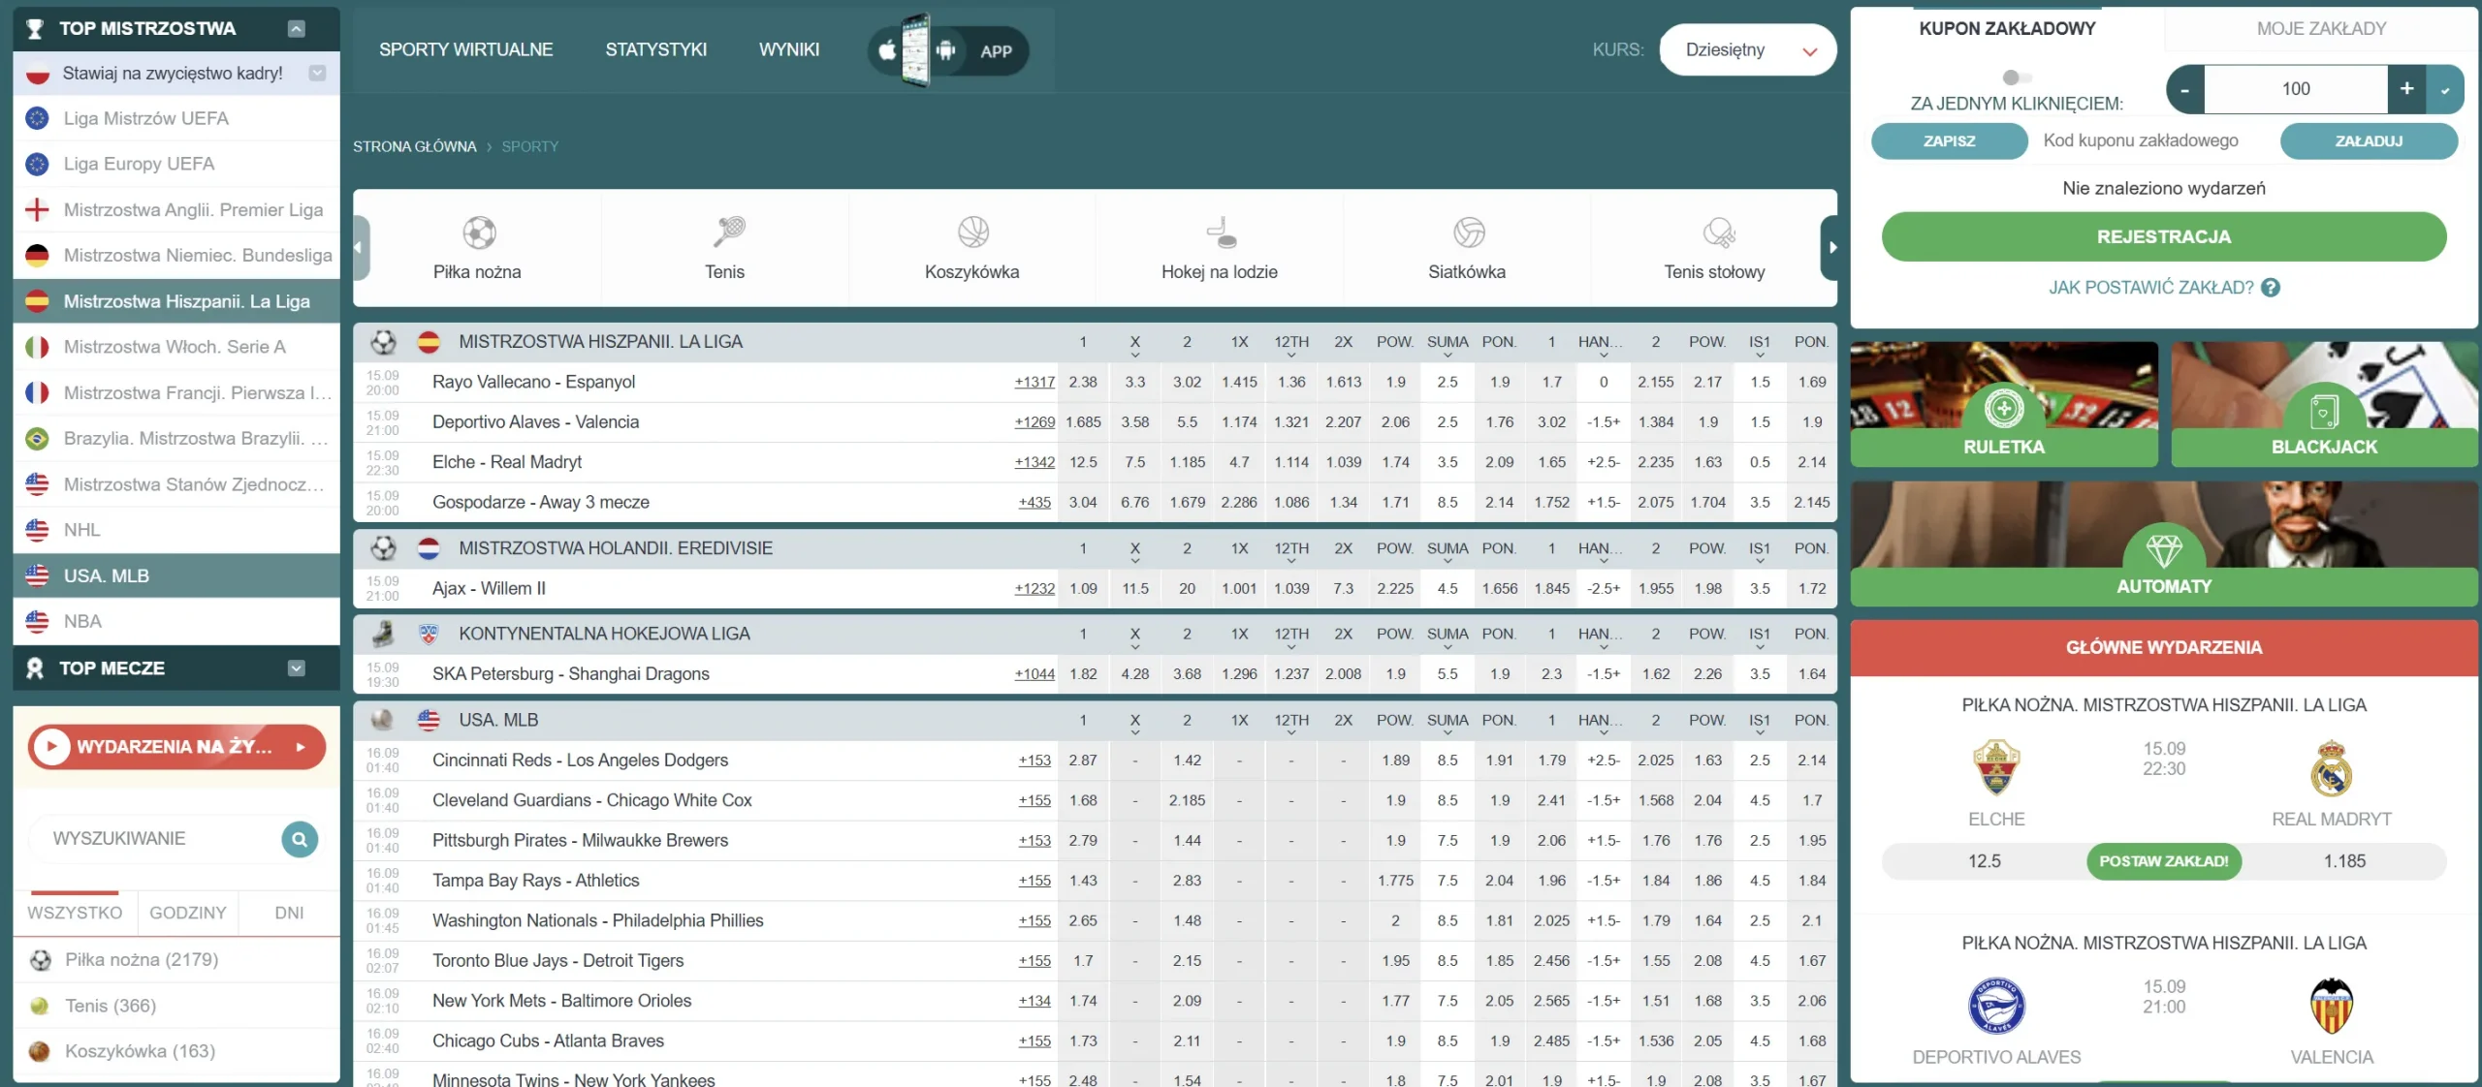Expand the Top Mecze panel
The height and width of the screenshot is (1087, 2482).
pos(297,668)
